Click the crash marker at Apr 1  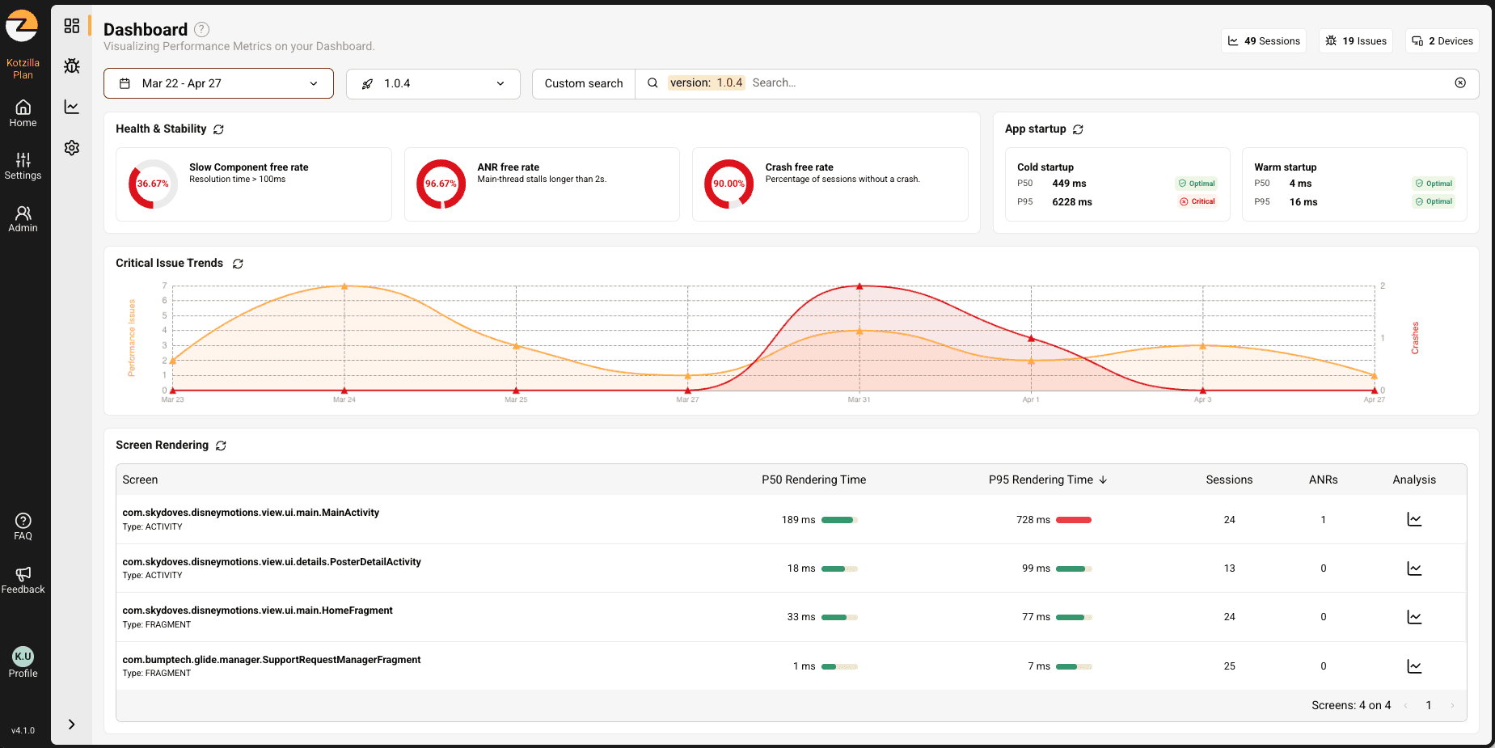point(1031,338)
